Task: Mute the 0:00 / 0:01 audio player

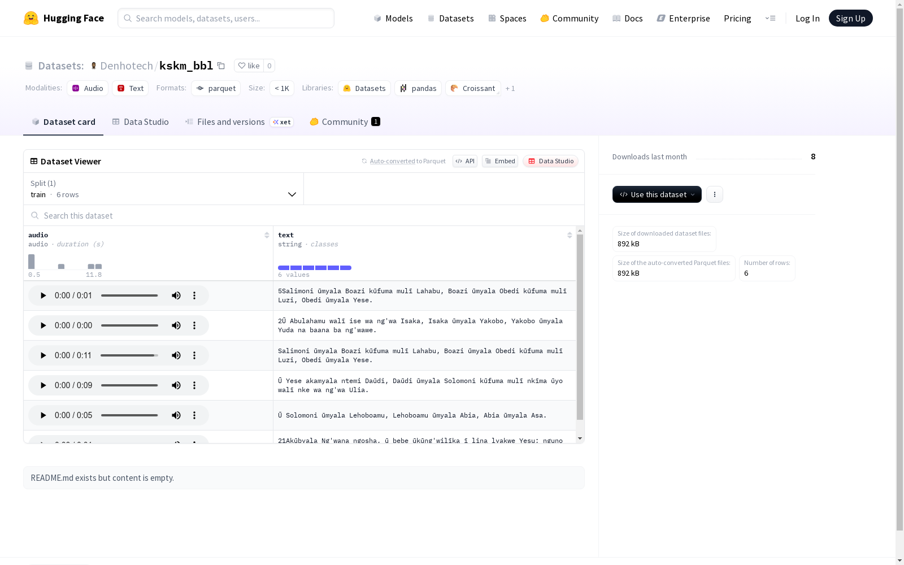Action: 176,295
